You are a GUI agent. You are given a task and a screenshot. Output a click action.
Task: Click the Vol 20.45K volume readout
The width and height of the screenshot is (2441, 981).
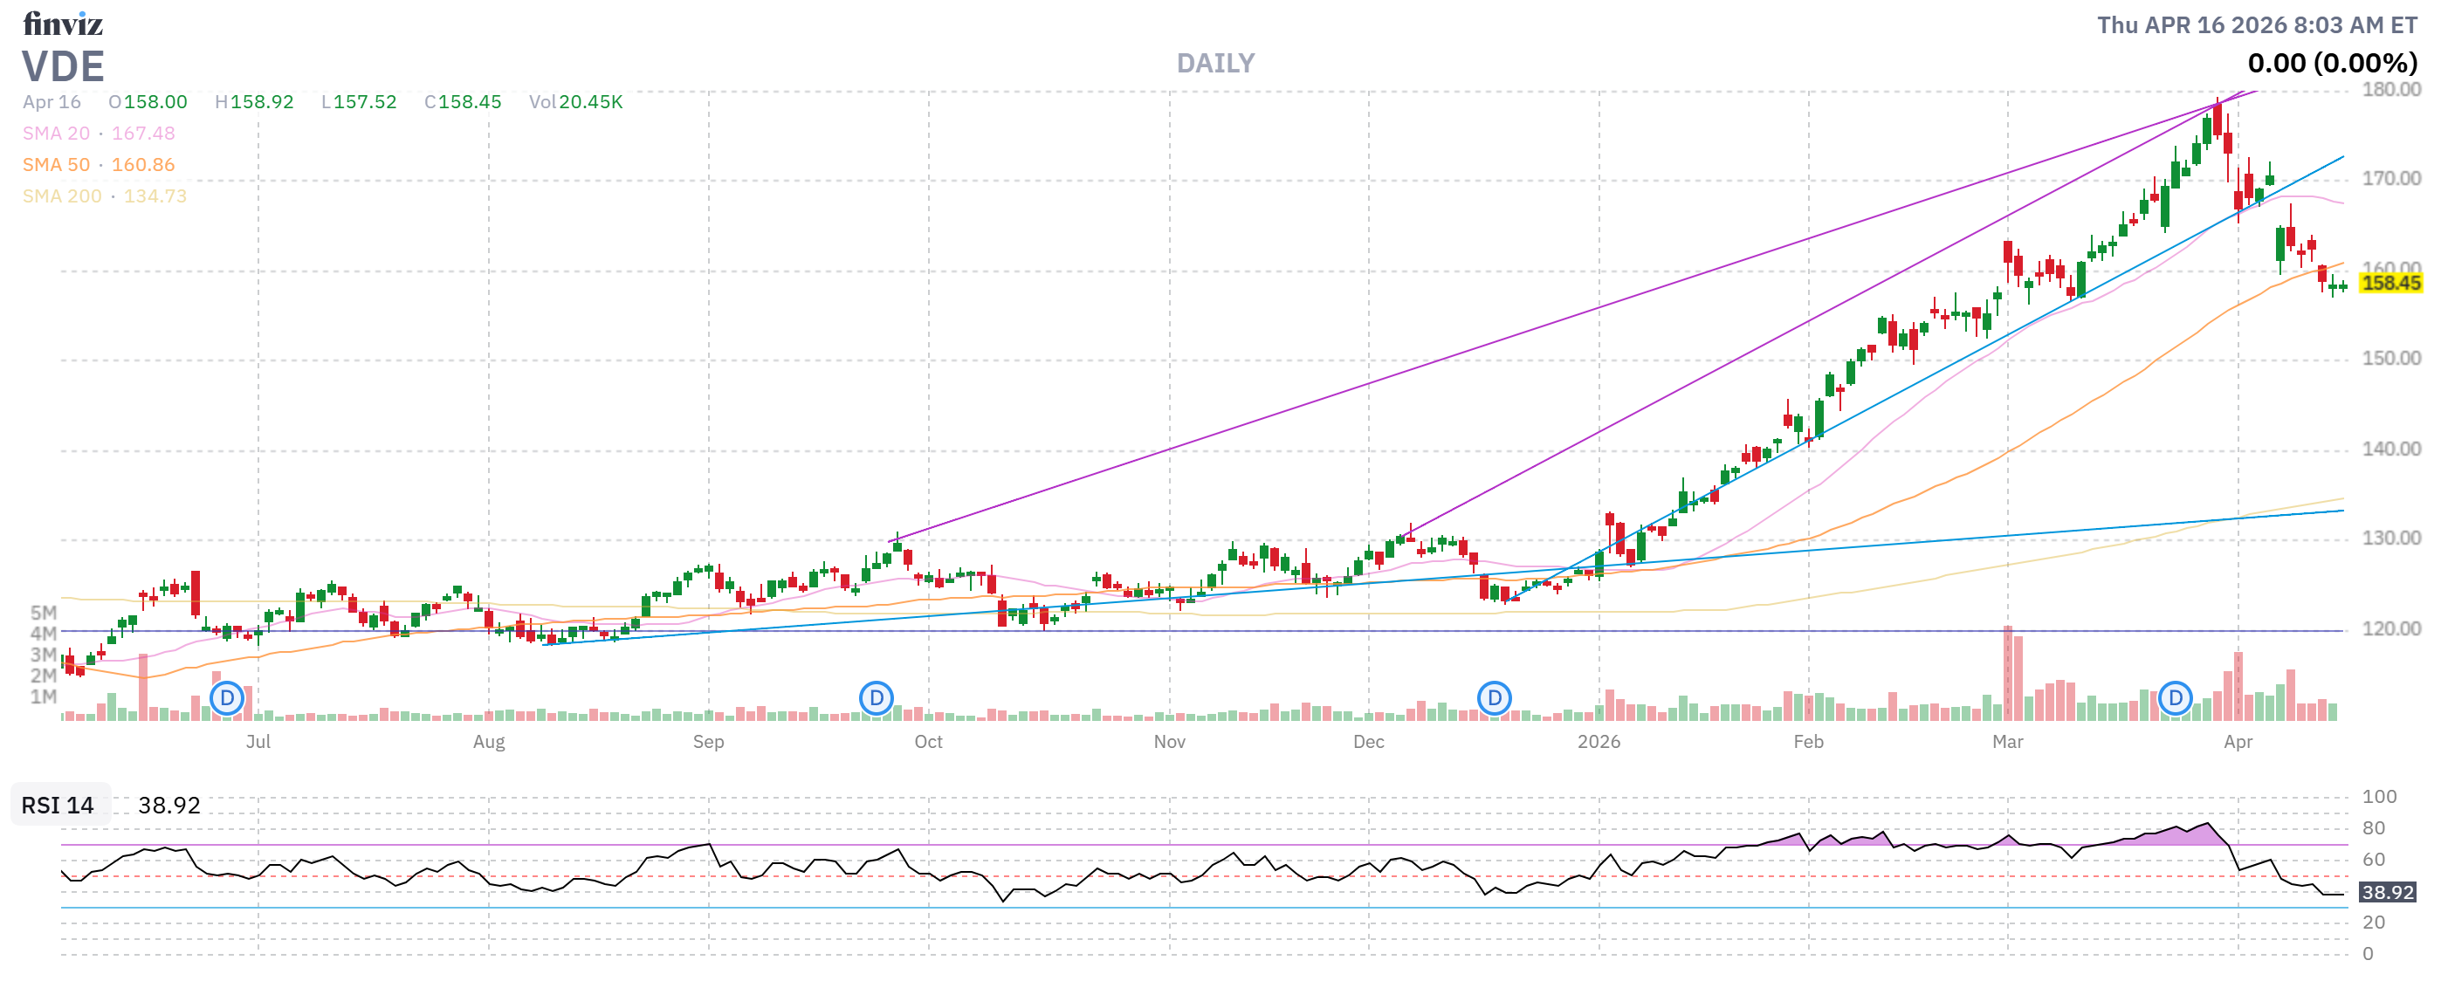point(576,102)
